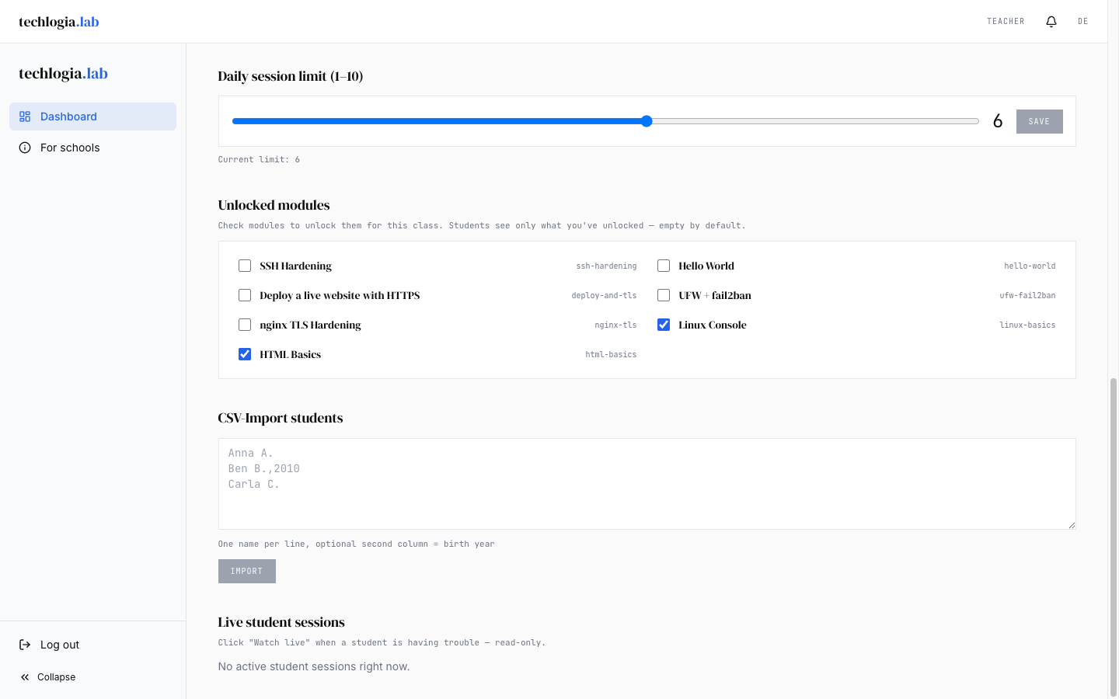Image resolution: width=1119 pixels, height=699 pixels.
Task: Click the Import button
Action: point(246,571)
